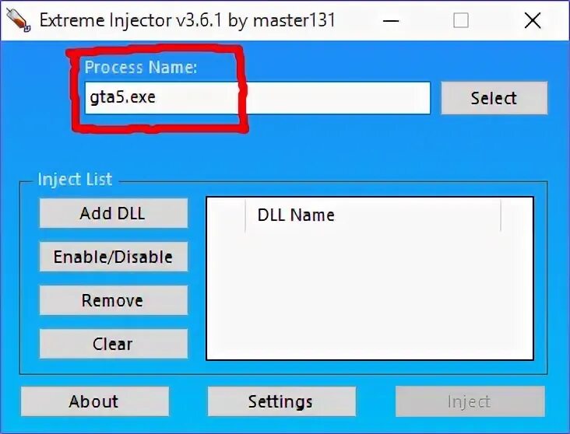Add a DLL to the inject list

pyautogui.click(x=114, y=213)
